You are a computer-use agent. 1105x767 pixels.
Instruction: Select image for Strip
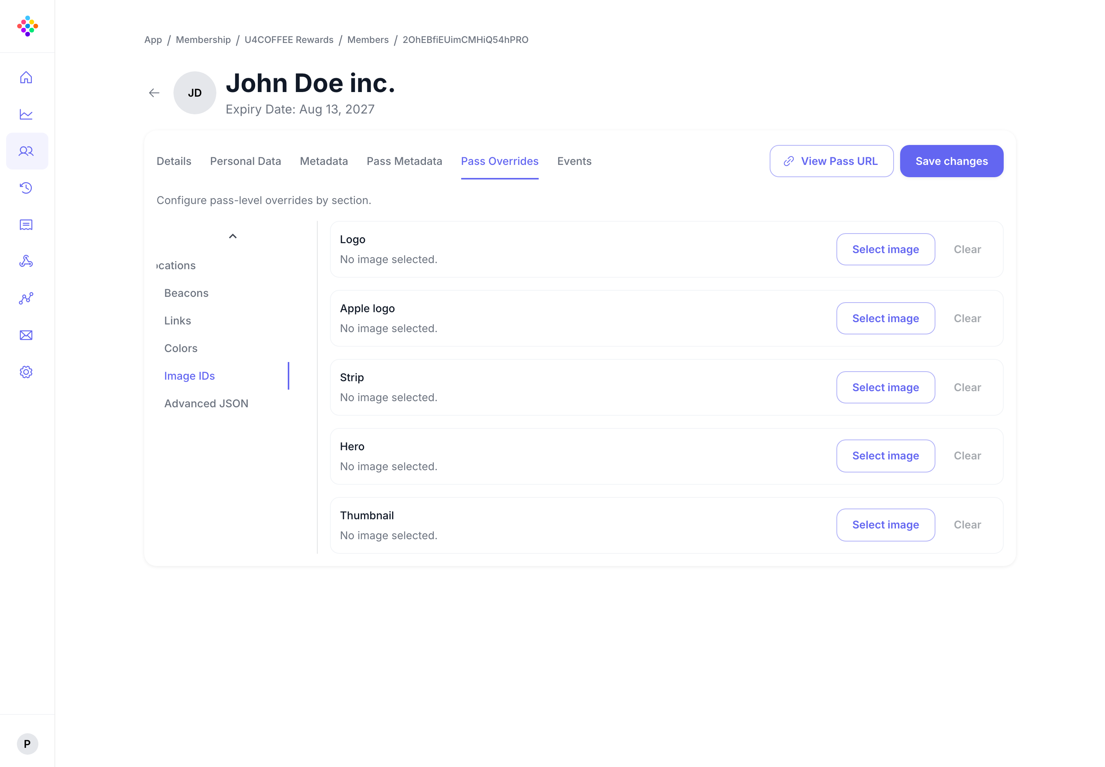tap(885, 387)
